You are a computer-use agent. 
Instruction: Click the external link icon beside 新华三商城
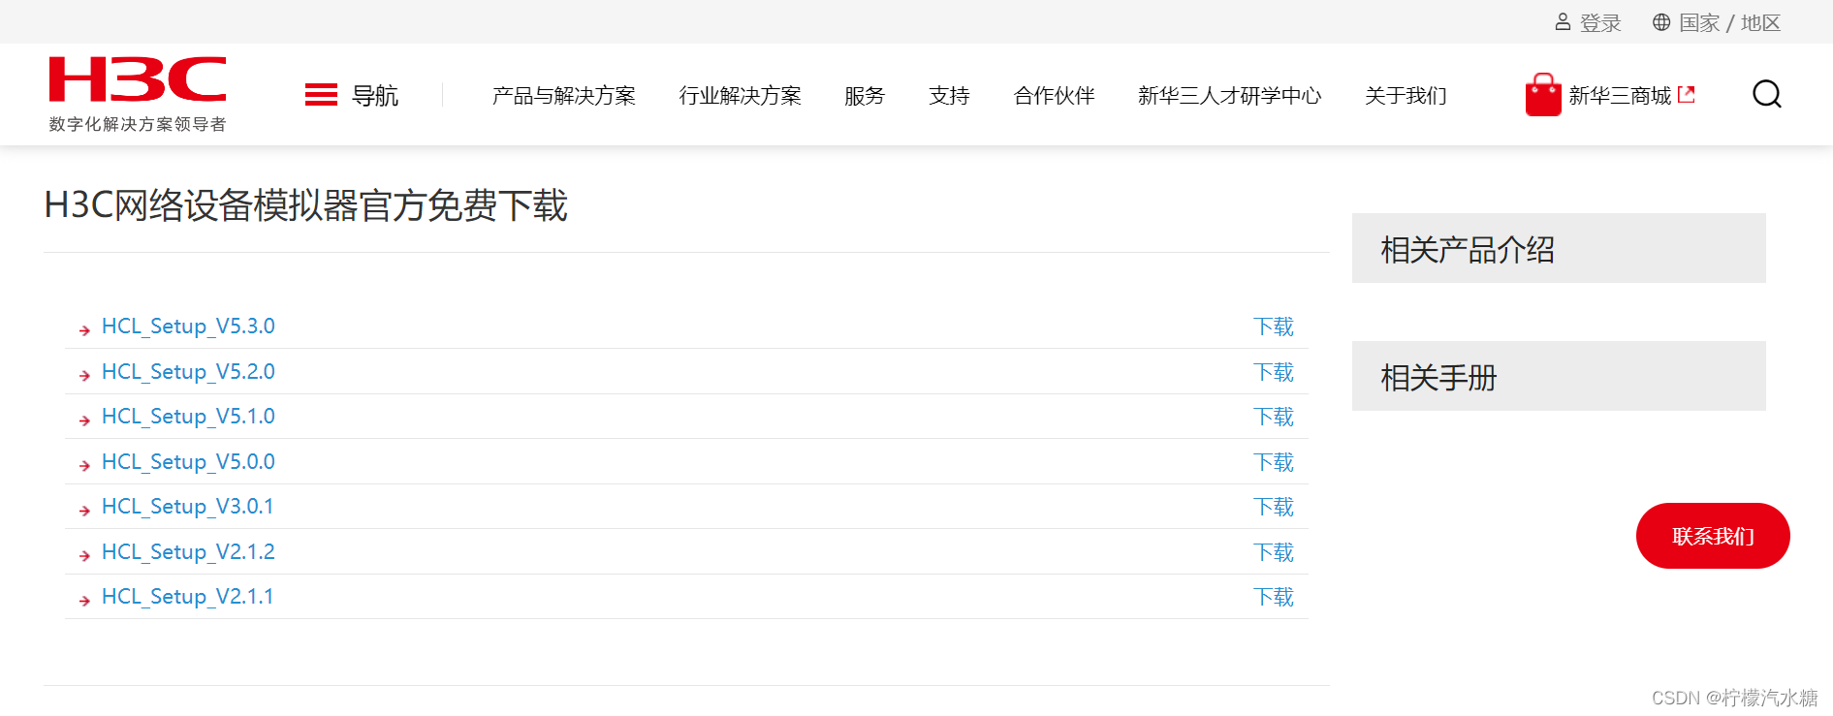pyautogui.click(x=1687, y=94)
